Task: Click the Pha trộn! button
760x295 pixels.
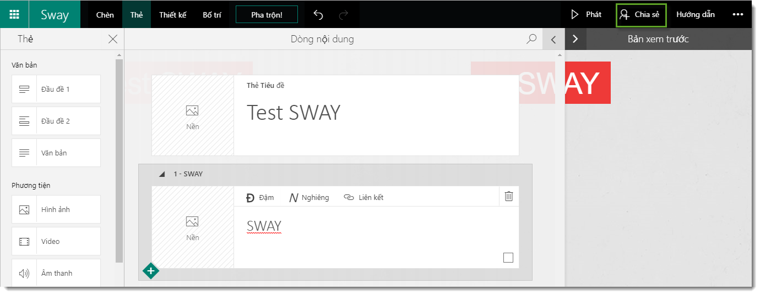Action: coord(267,15)
